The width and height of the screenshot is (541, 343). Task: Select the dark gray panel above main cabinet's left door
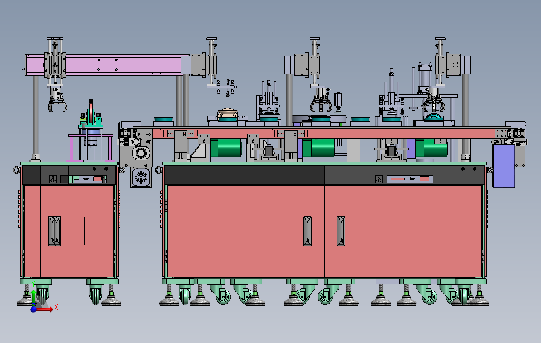(244, 175)
